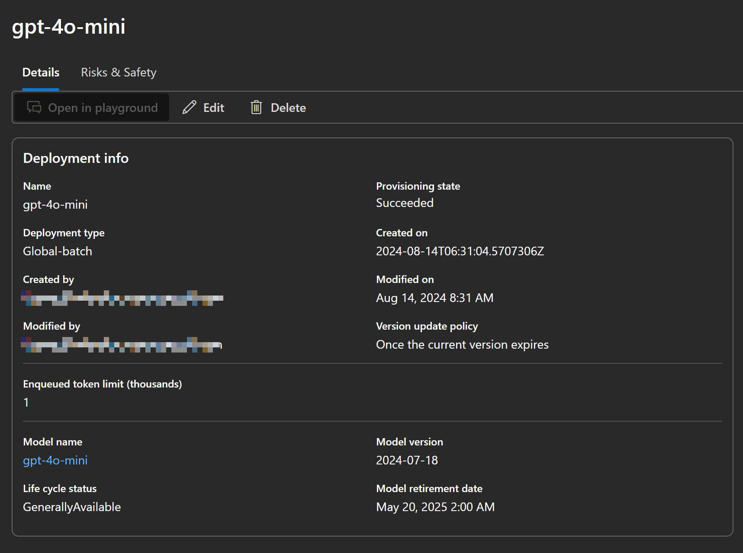Click the retirement date May 20, 2025 2:00 AM
The height and width of the screenshot is (553, 743).
pos(435,507)
